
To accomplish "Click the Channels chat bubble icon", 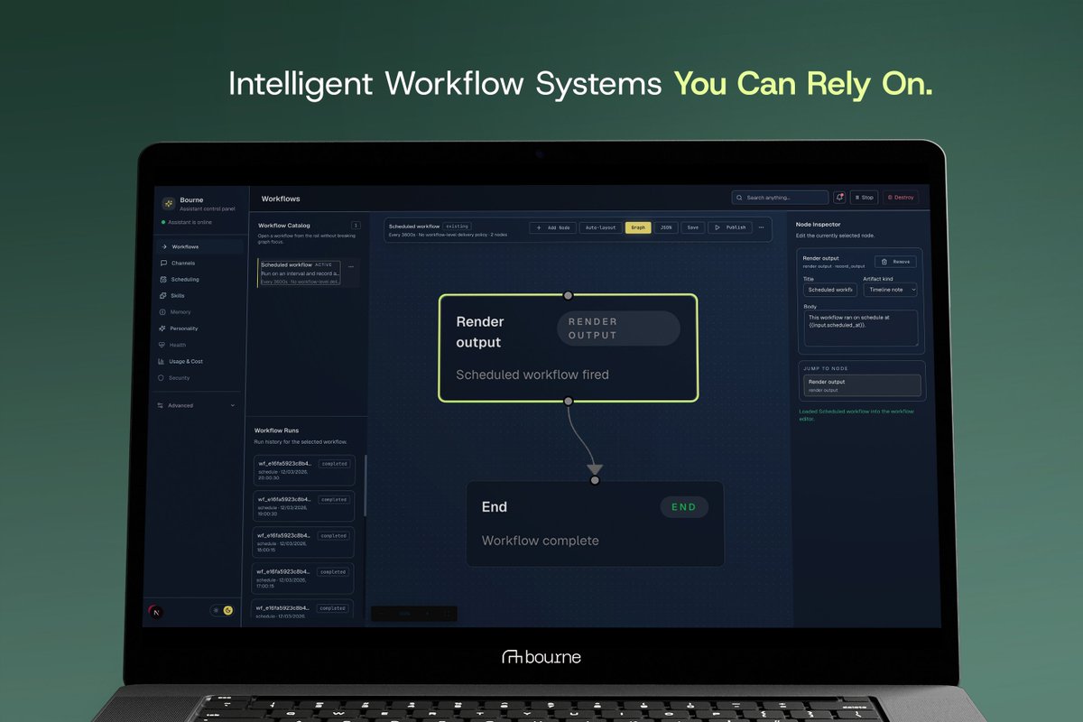I will click(x=162, y=263).
